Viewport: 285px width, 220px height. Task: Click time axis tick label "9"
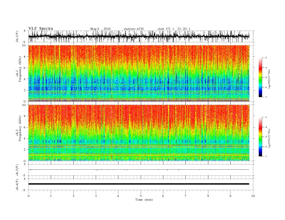click(x=230, y=196)
